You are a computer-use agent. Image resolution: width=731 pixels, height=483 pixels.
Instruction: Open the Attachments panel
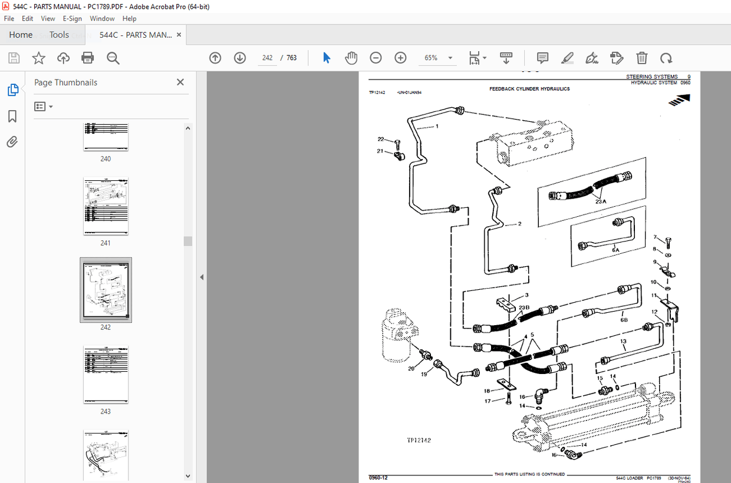point(13,141)
